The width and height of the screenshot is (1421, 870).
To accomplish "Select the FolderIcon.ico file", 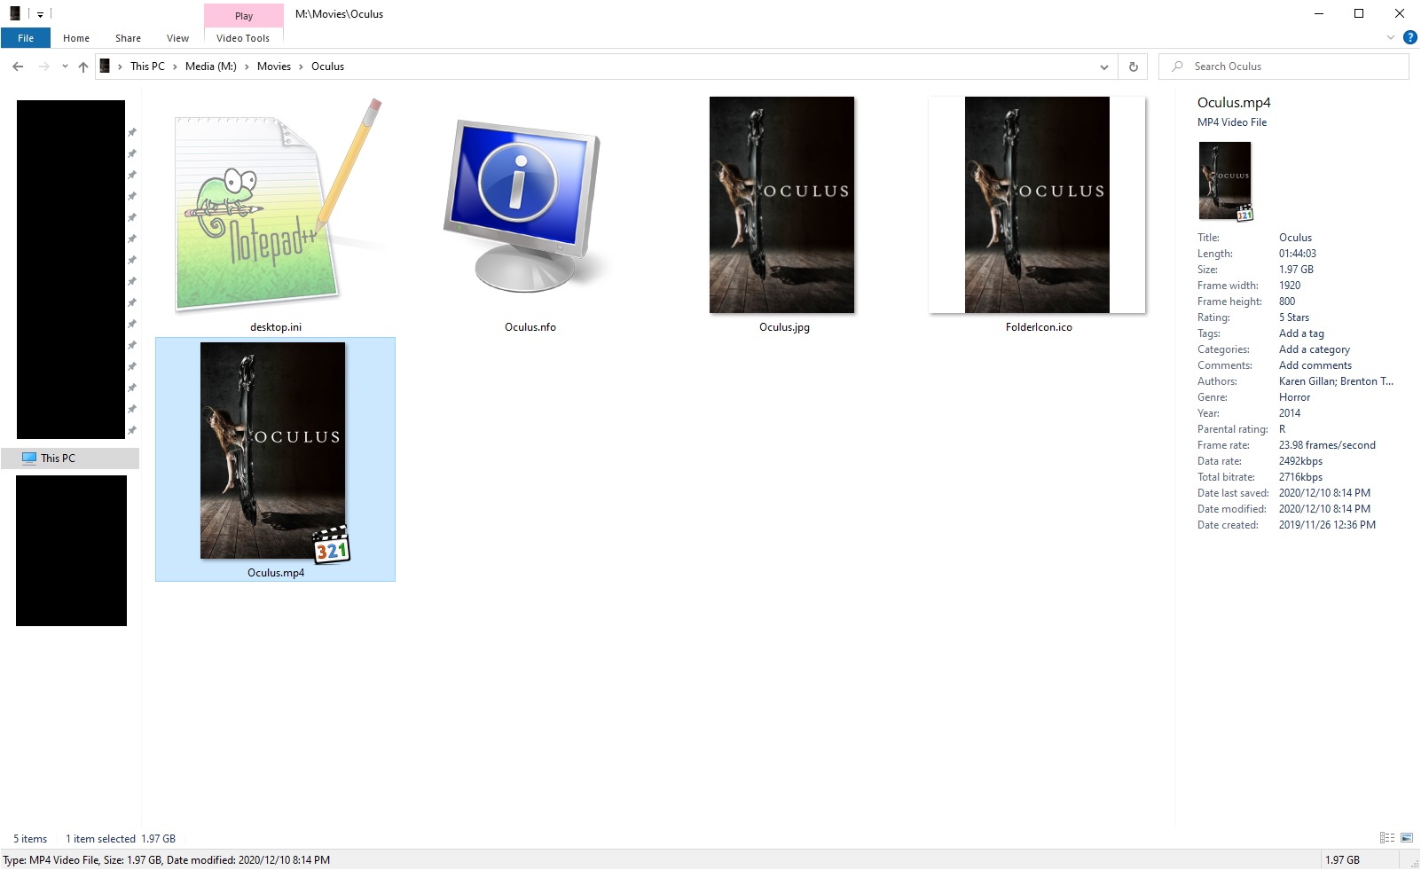I will 1038,204.
